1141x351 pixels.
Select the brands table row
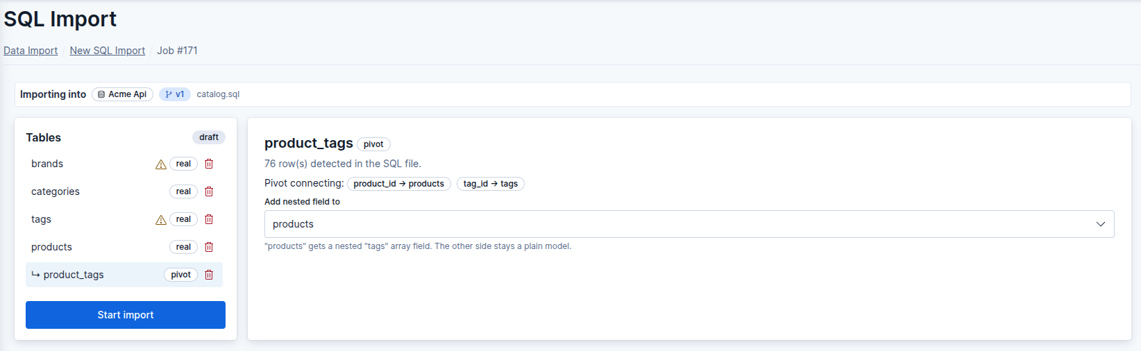point(124,164)
